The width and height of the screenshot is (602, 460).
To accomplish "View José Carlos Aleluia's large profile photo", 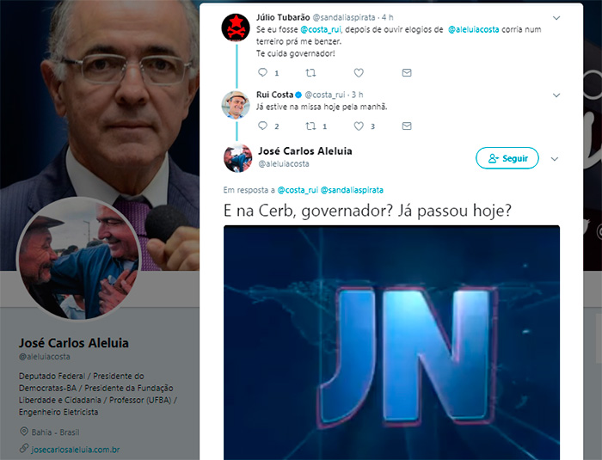I will pyautogui.click(x=78, y=259).
